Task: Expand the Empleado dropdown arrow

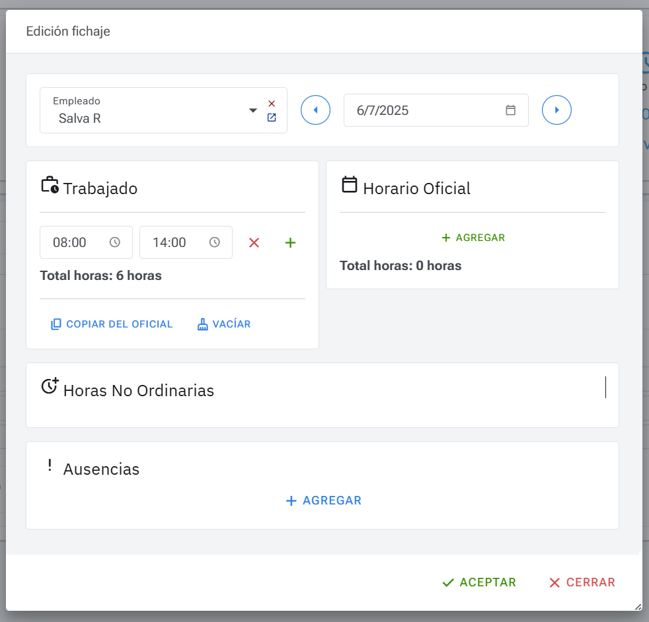Action: pos(252,110)
